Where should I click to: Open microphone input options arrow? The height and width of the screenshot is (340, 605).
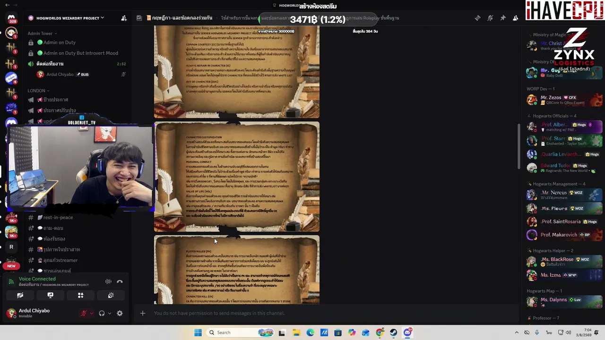(91, 313)
